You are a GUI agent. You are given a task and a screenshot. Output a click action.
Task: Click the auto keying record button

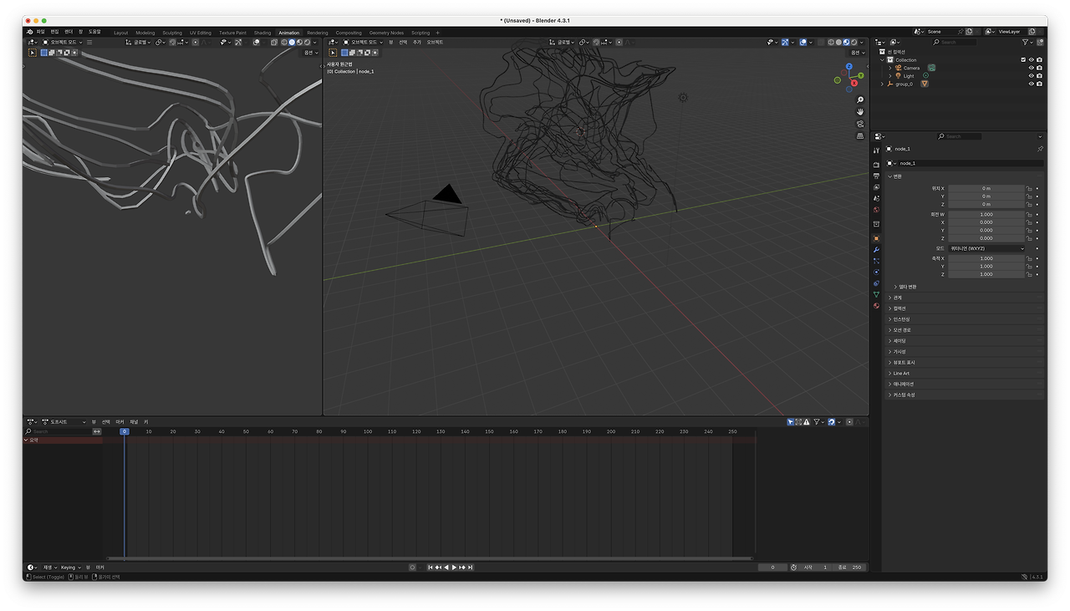(x=412, y=568)
